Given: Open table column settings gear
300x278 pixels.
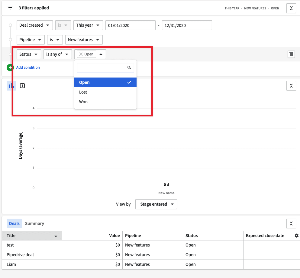Looking at the screenshot, I should [296, 236].
